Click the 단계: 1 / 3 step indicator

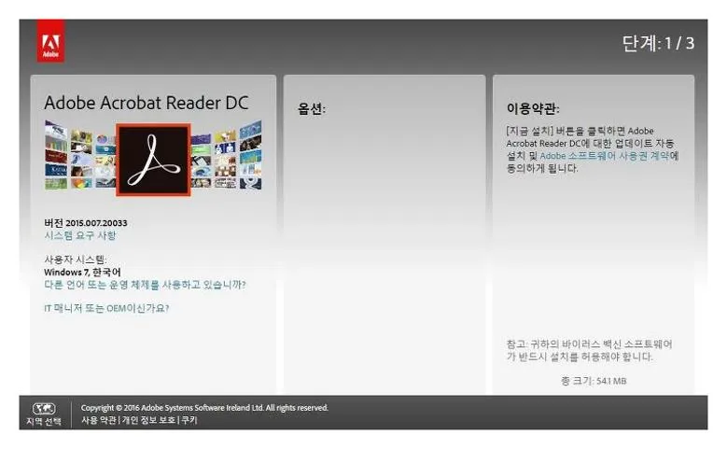(658, 44)
